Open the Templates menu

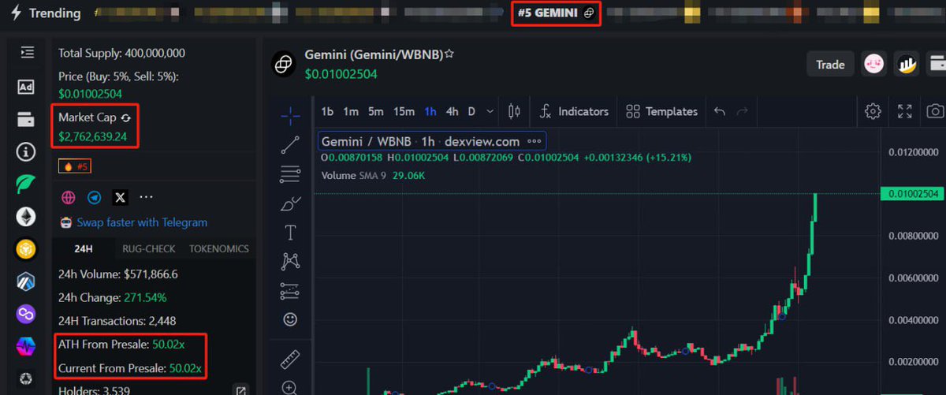pos(661,111)
